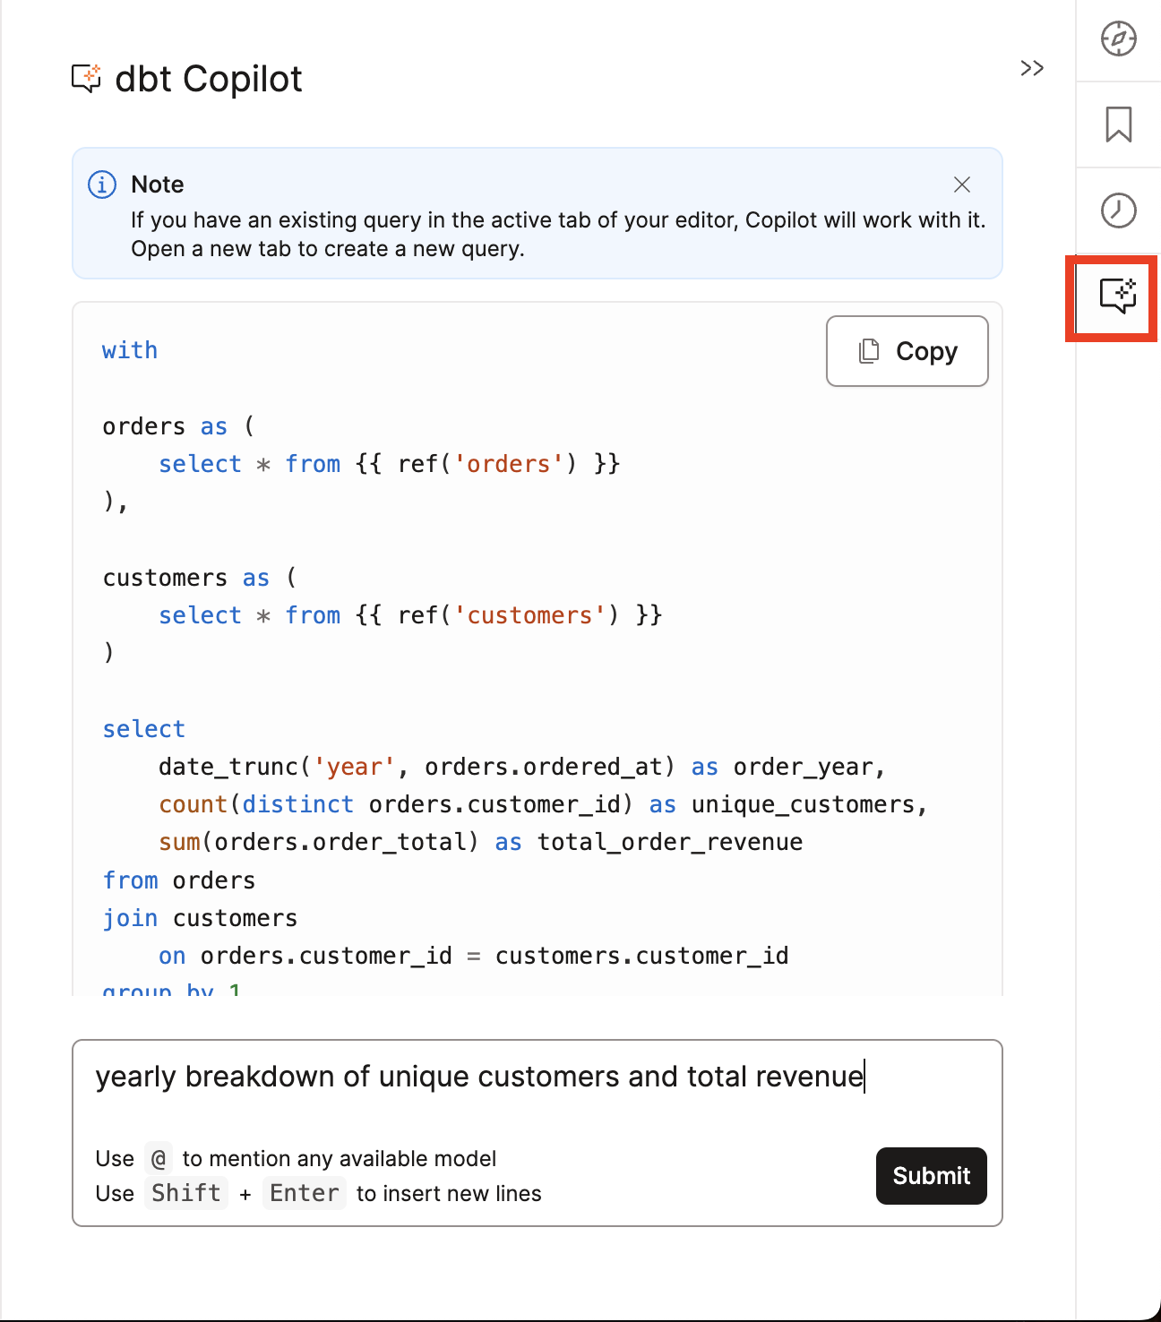The height and width of the screenshot is (1322, 1161).
Task: Toggle the dbt Copilot sidebar icon
Action: tap(1117, 296)
